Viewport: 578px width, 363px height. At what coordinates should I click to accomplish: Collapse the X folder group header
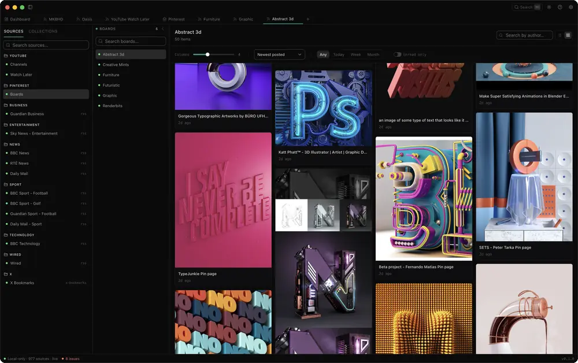tap(8, 274)
